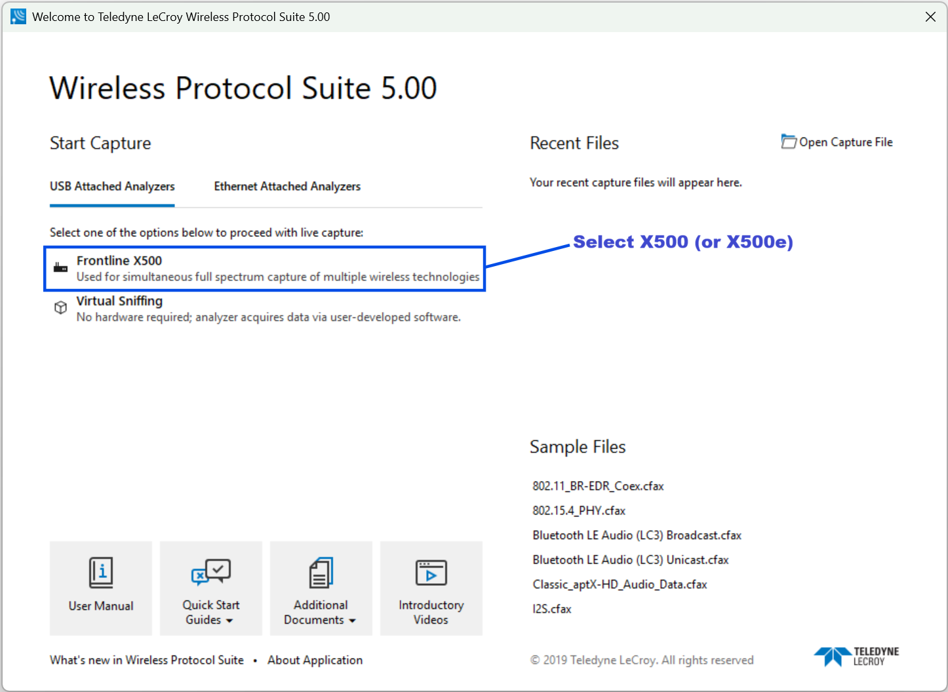948x692 pixels.
Task: Choose the Virtual Sniffing capture option
Action: click(265, 309)
